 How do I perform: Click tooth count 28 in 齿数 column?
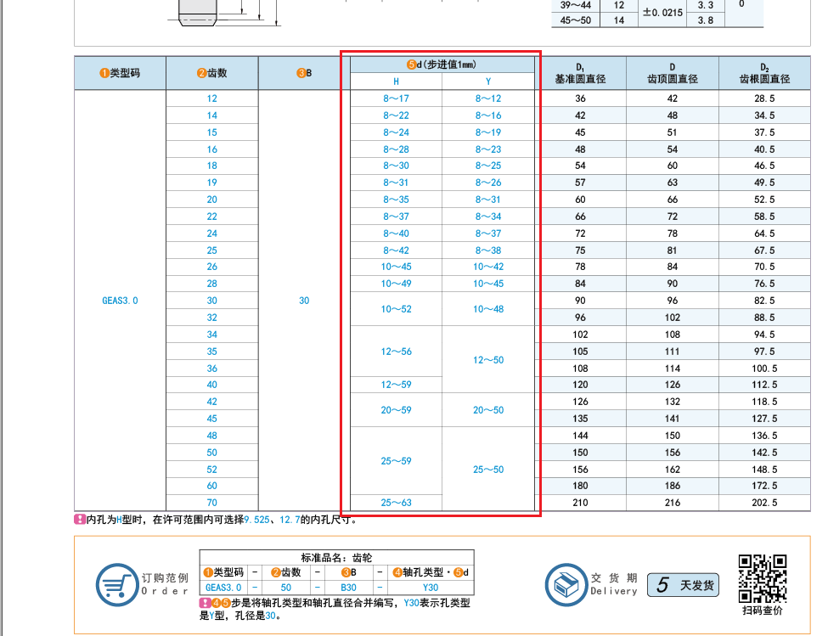coord(211,284)
